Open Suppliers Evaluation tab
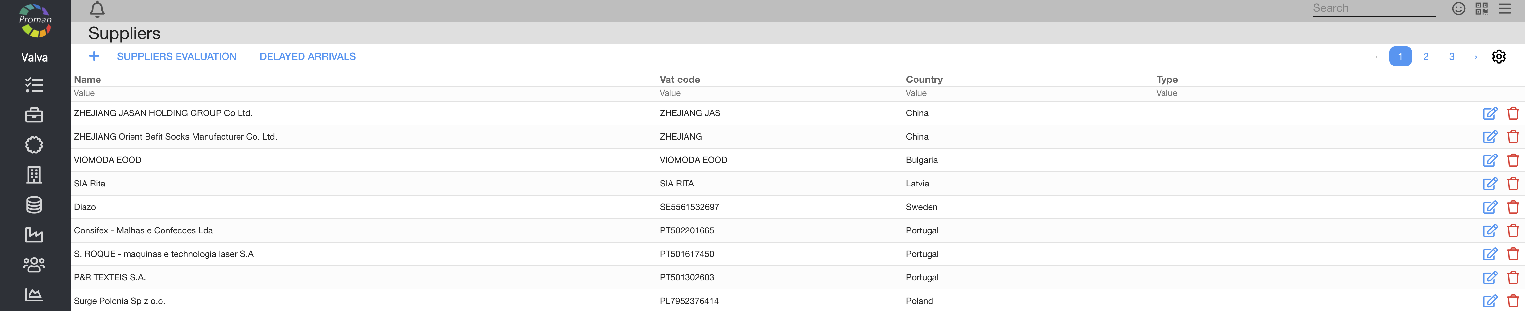The height and width of the screenshot is (311, 1525). pos(177,57)
